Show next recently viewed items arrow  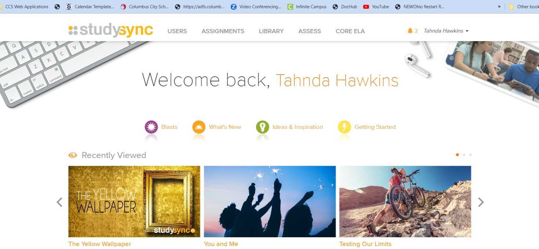(481, 202)
